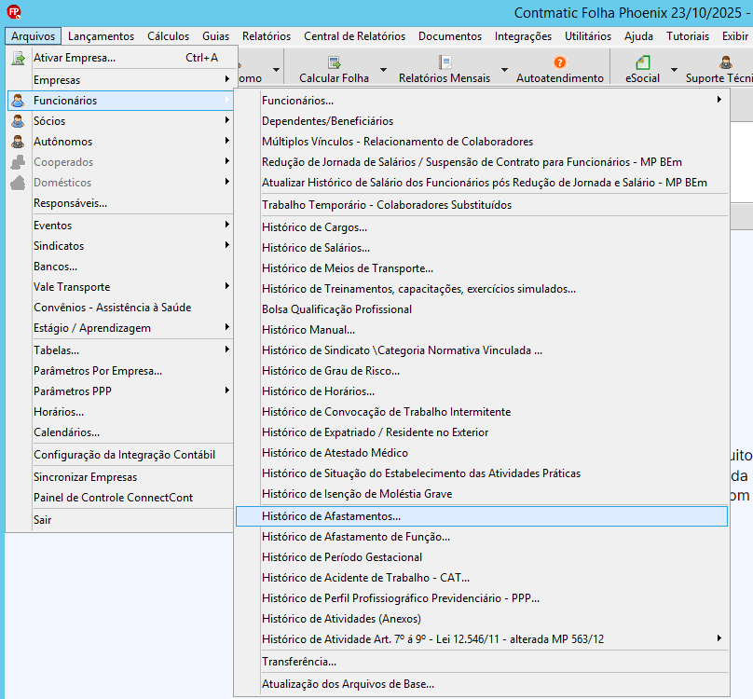Viewport: 753px width, 699px height.
Task: Open the Utilitários menu
Action: (x=588, y=36)
